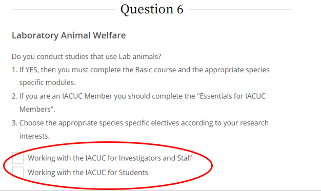This screenshot has width=321, height=191.
Task: Click the word 'interests.' ending item 3
Action: coord(34,136)
